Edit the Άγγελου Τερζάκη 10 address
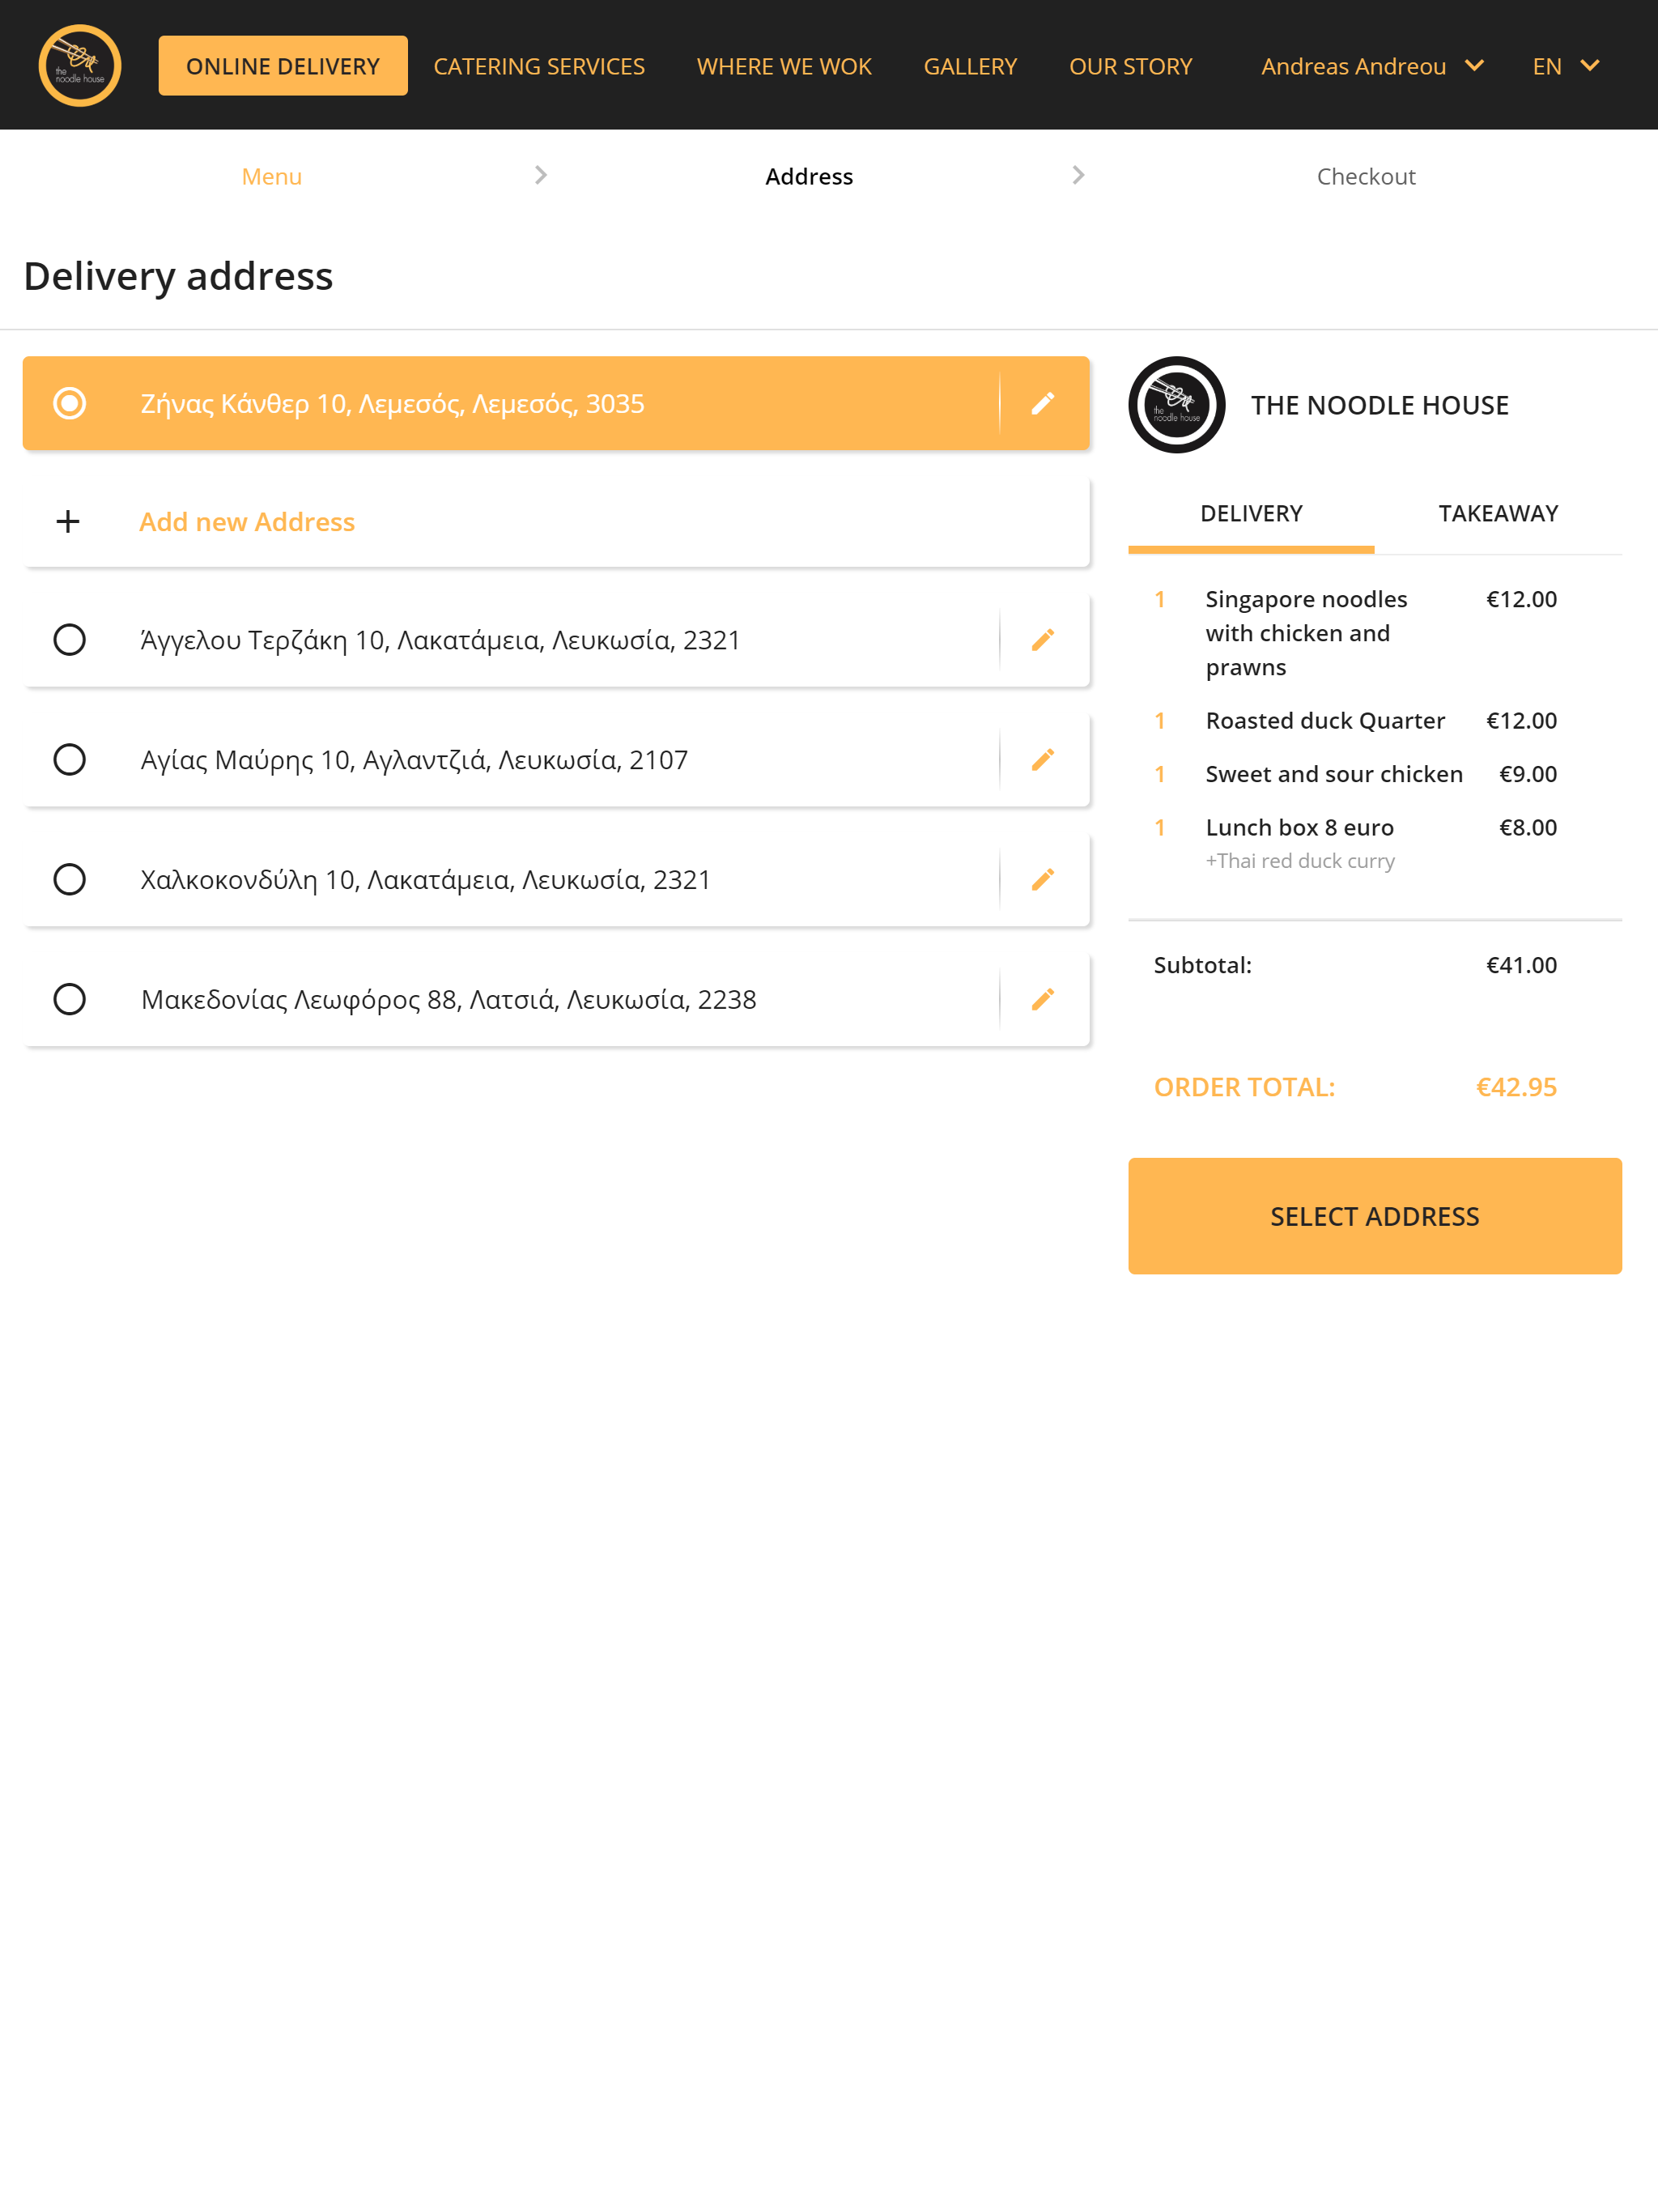 pos(1043,640)
